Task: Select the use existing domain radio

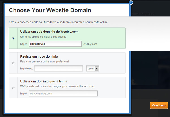Action: 13,88
